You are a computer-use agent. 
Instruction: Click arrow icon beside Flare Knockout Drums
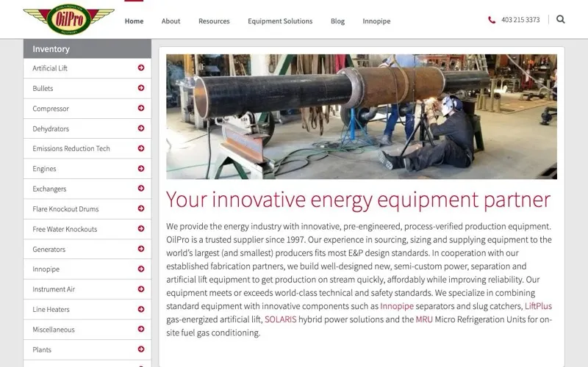tap(141, 208)
